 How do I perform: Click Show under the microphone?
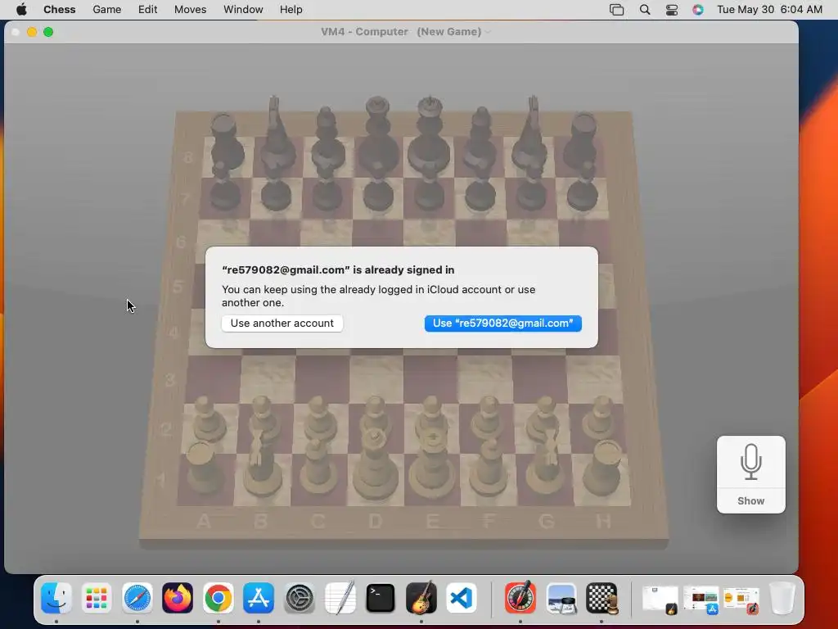[751, 501]
